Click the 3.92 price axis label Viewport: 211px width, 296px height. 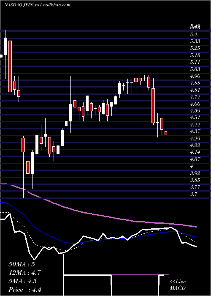tap(195, 173)
